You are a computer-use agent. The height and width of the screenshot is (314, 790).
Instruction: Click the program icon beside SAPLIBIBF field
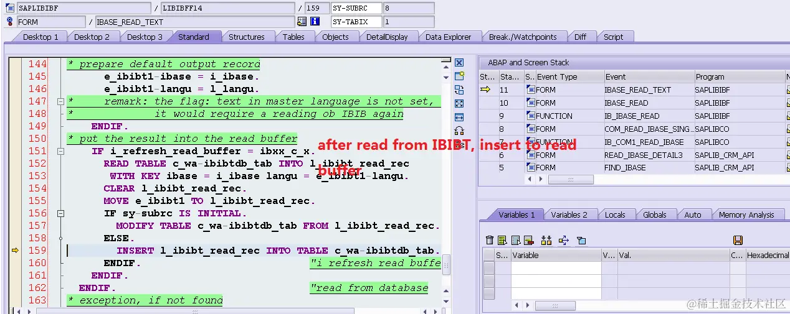[x=9, y=8]
